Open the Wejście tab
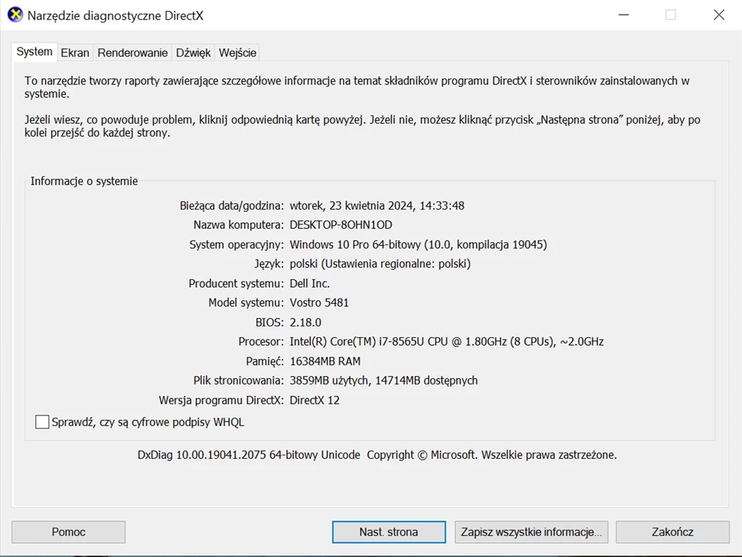The width and height of the screenshot is (742, 557). [x=237, y=53]
